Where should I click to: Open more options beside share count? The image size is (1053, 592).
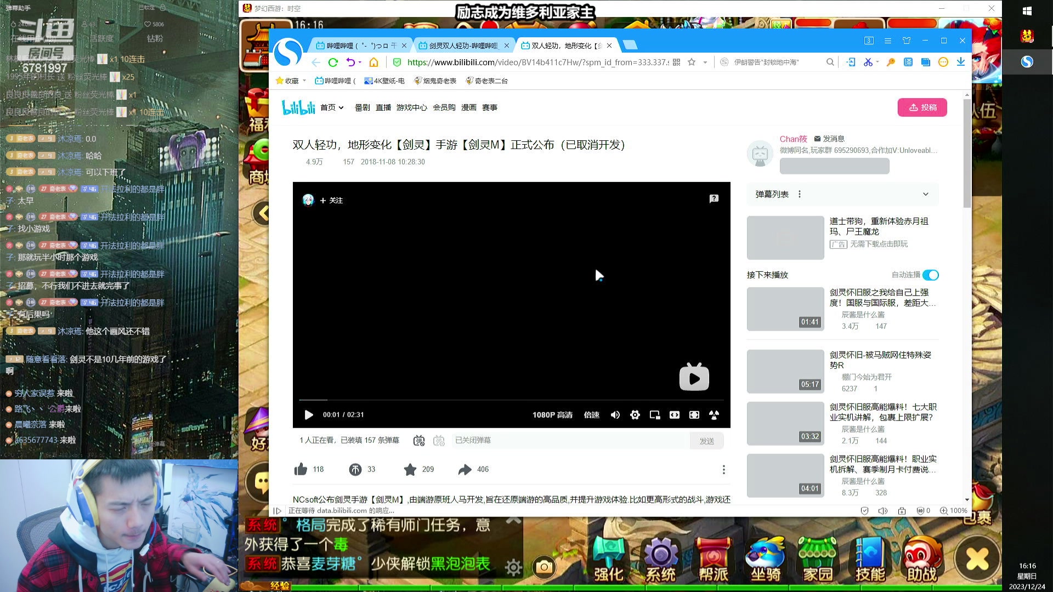click(723, 470)
